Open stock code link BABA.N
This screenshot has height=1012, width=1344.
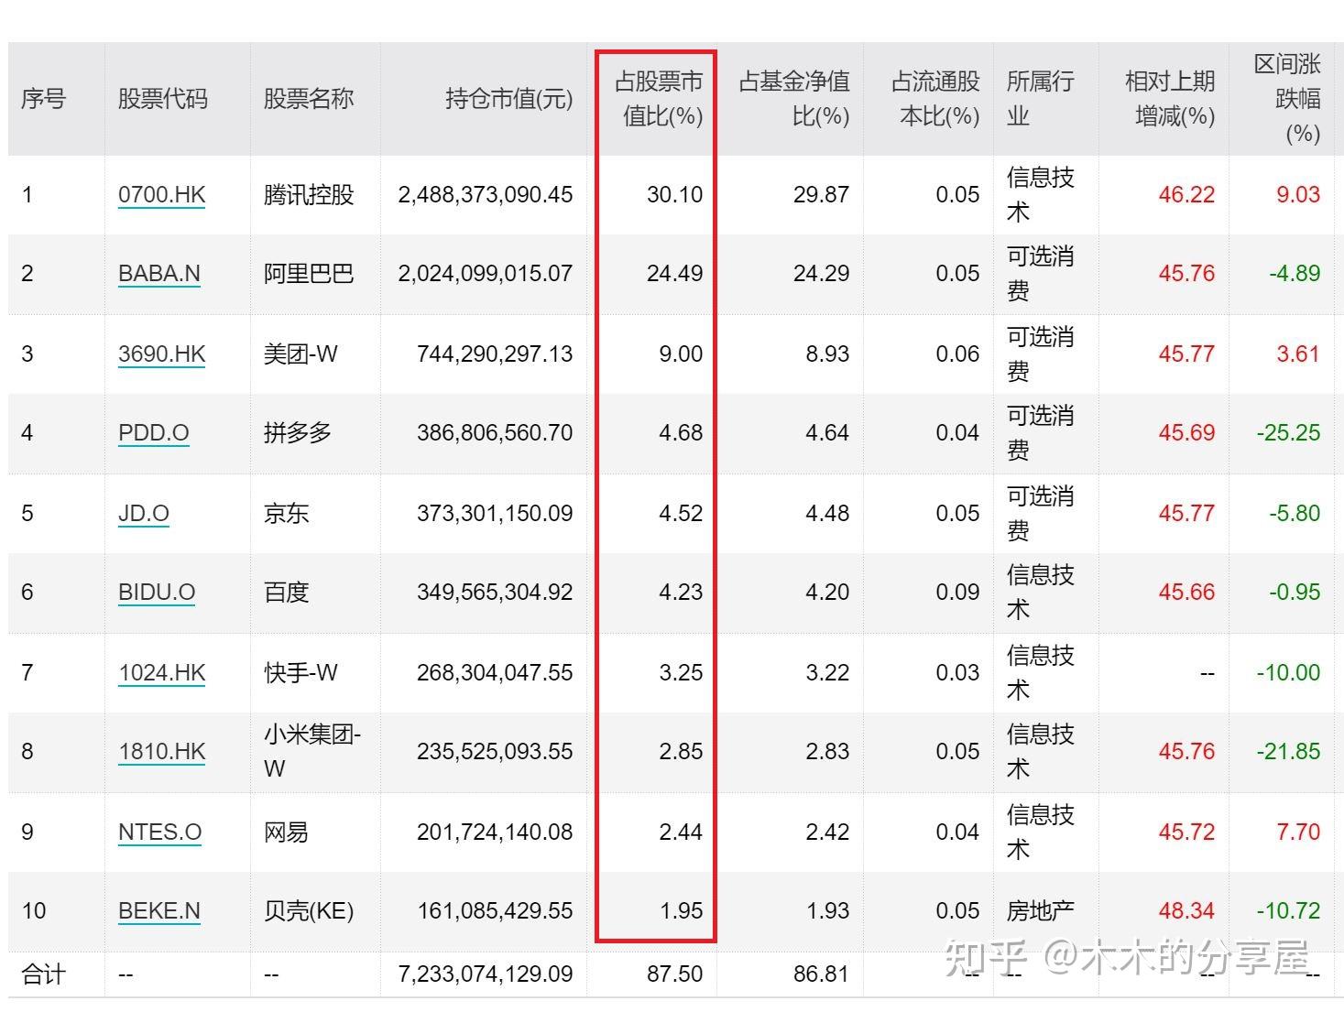point(159,273)
